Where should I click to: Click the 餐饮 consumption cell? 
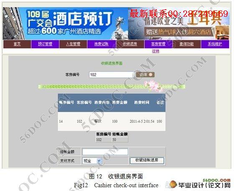click(98, 121)
